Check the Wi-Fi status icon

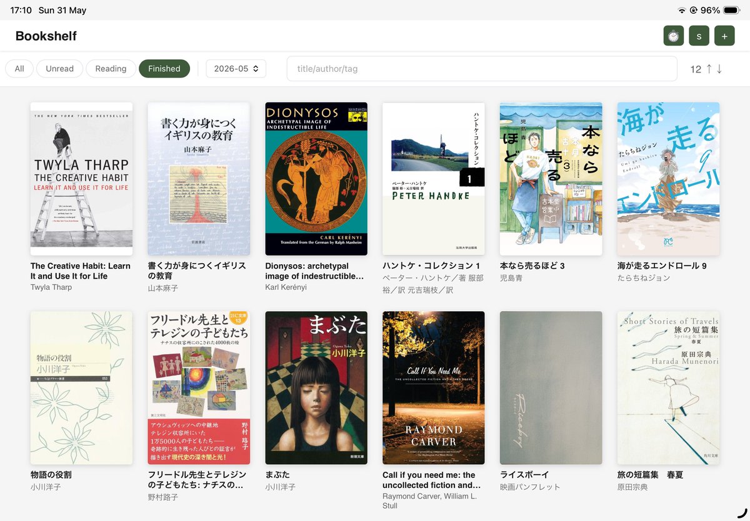click(682, 10)
